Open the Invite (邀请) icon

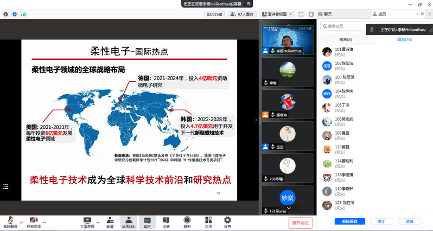(110, 222)
